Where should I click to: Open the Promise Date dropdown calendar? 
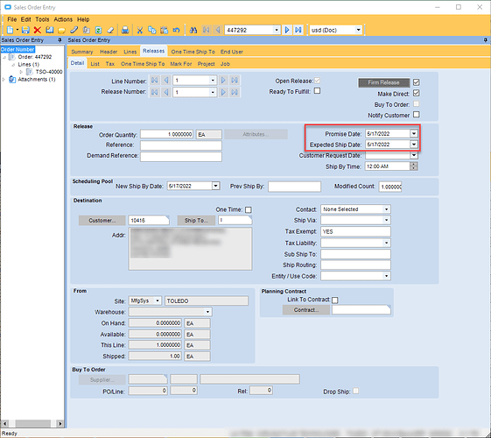click(x=414, y=134)
